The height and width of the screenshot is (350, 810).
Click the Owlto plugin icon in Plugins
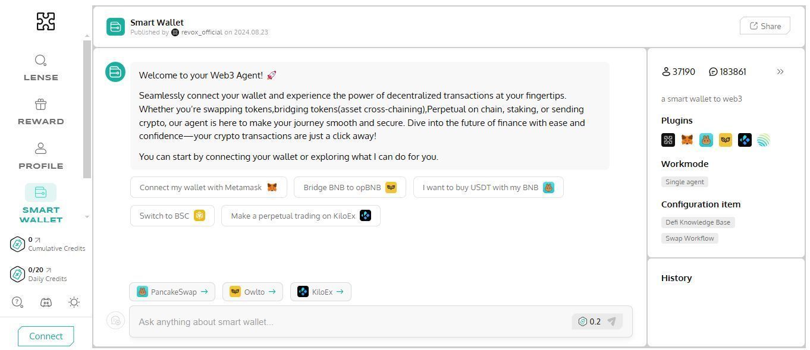click(x=726, y=140)
